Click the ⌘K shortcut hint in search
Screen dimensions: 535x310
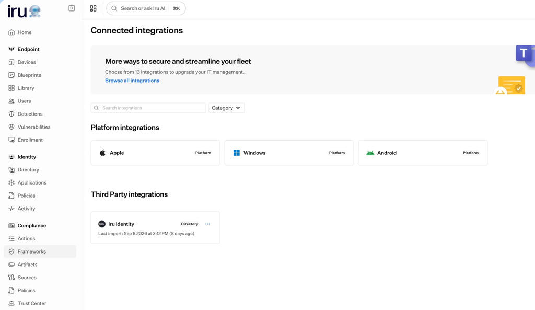tap(177, 8)
